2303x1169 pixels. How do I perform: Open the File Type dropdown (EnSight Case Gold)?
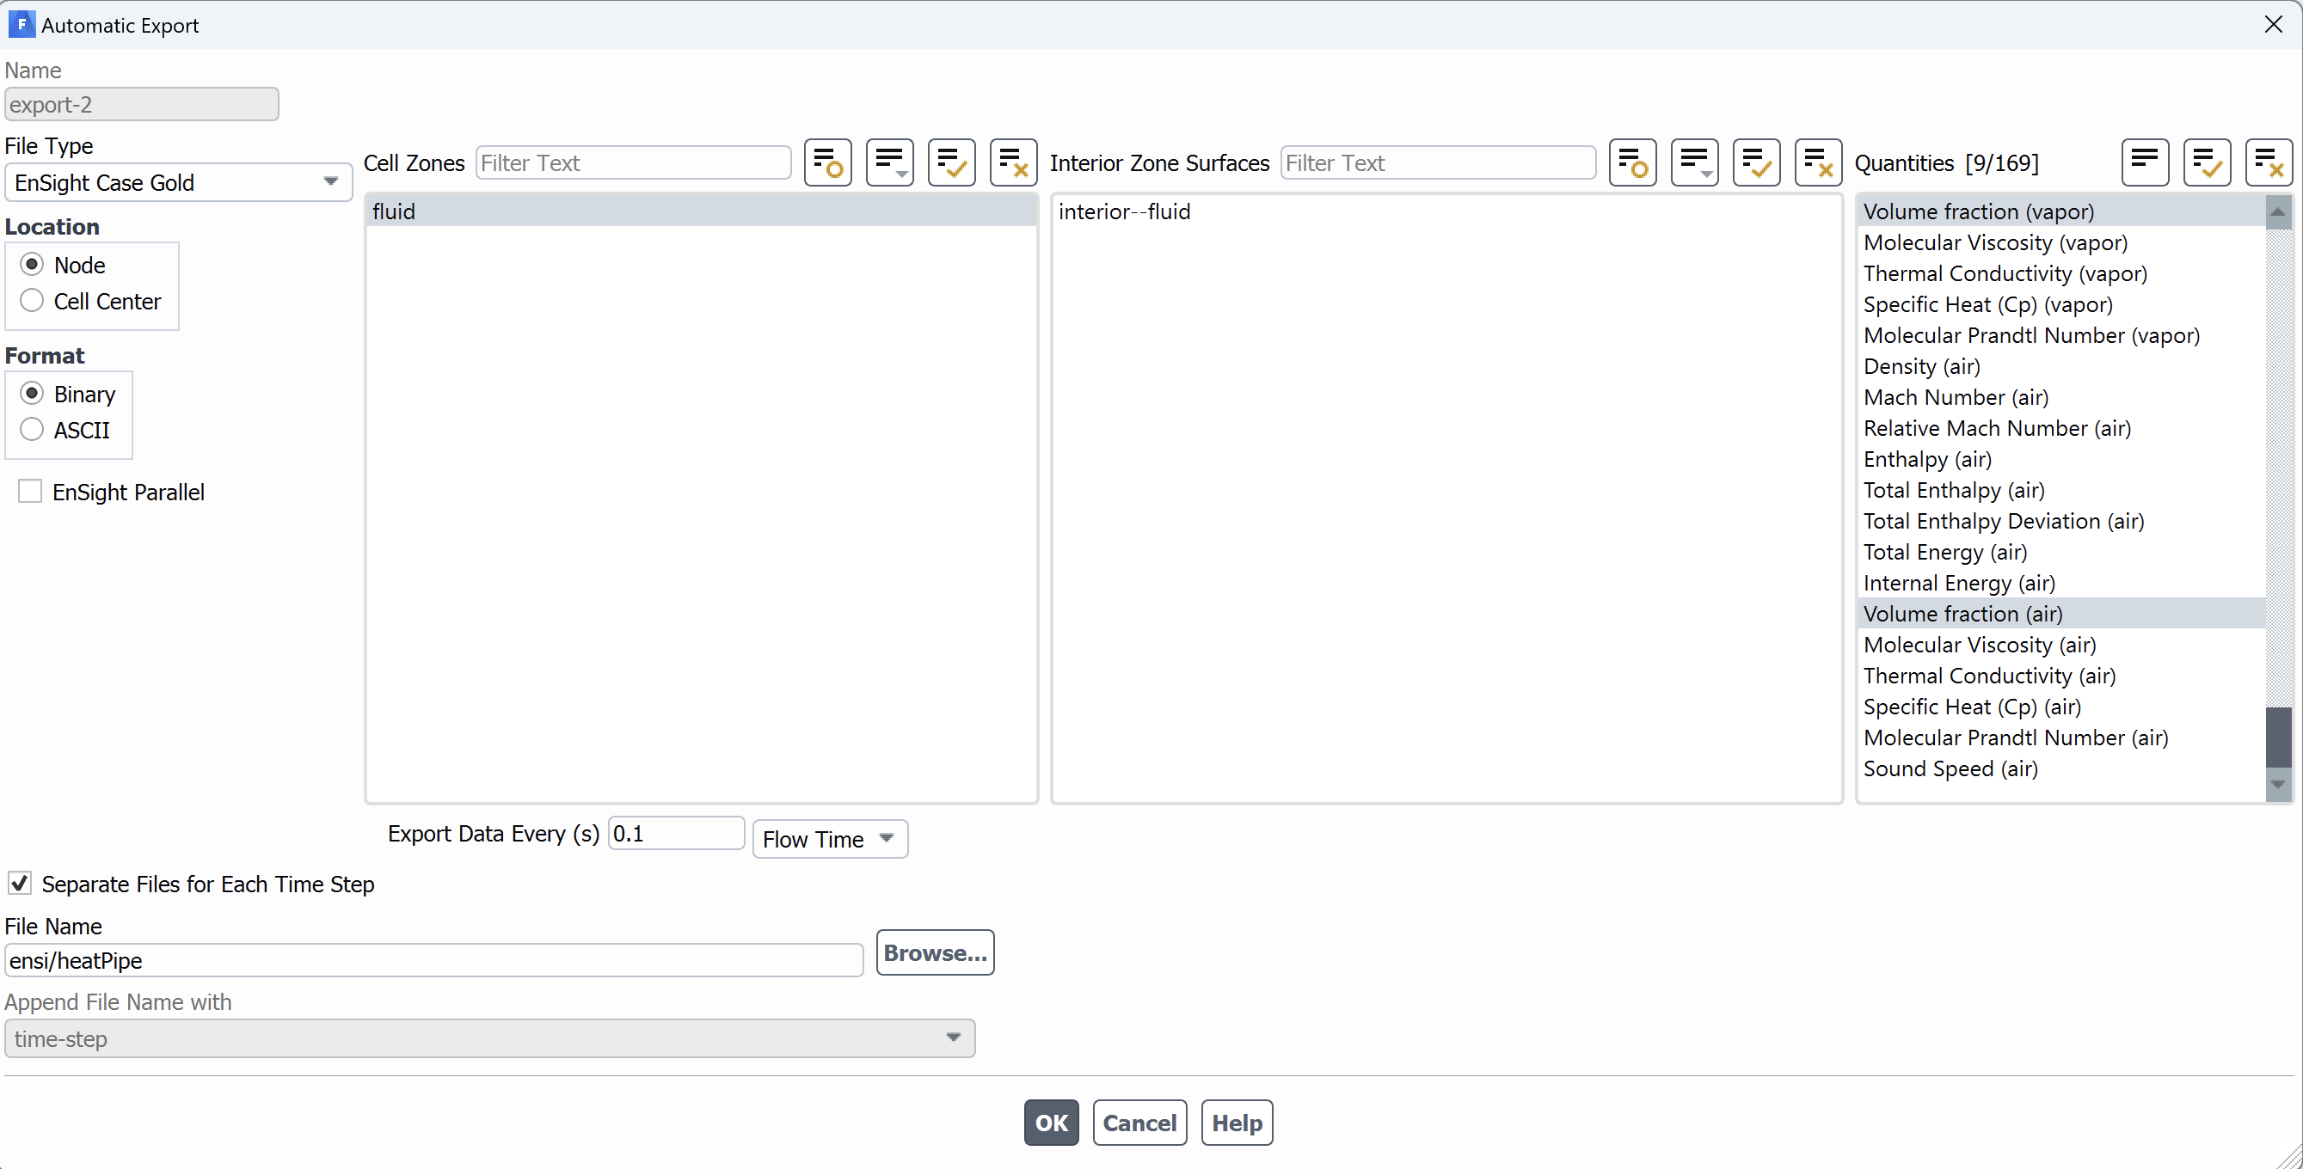tap(179, 182)
